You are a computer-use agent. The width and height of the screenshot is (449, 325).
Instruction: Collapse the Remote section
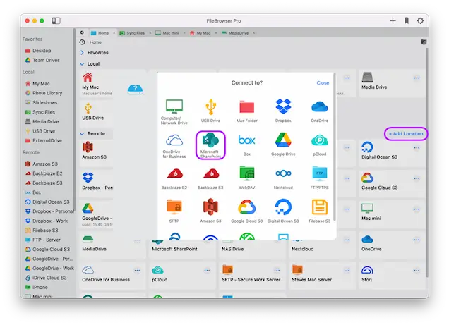[x=82, y=133]
